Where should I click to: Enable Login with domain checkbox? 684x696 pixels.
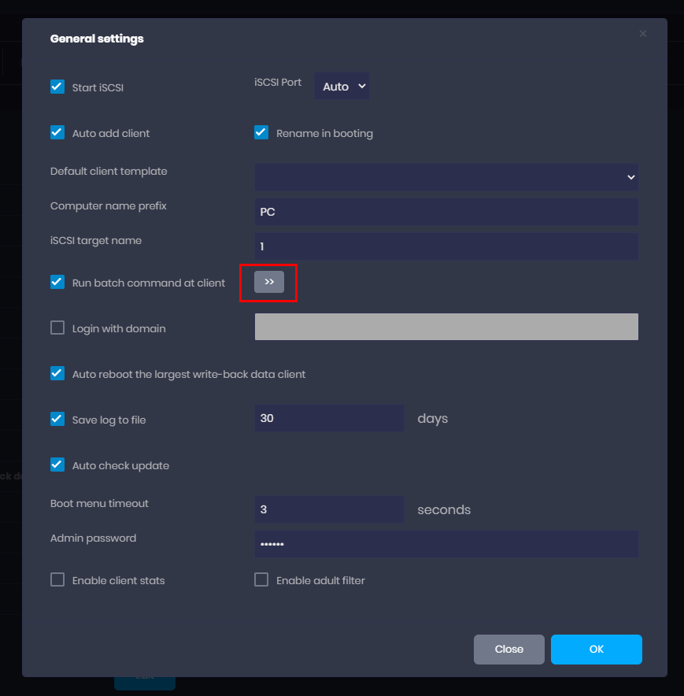point(57,328)
